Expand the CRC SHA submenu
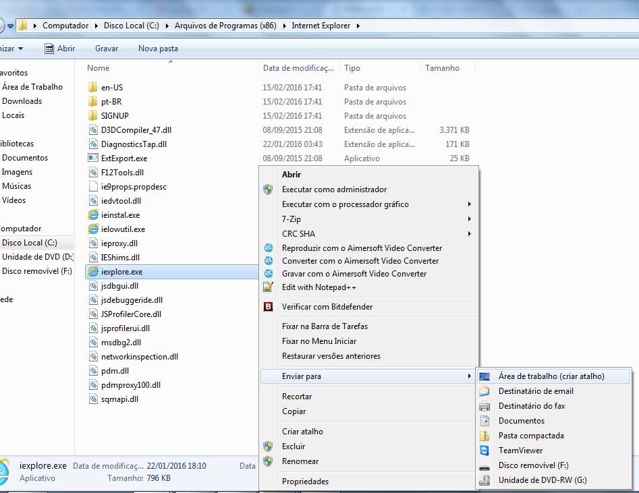Viewport: 639px width, 493px height. [x=469, y=234]
